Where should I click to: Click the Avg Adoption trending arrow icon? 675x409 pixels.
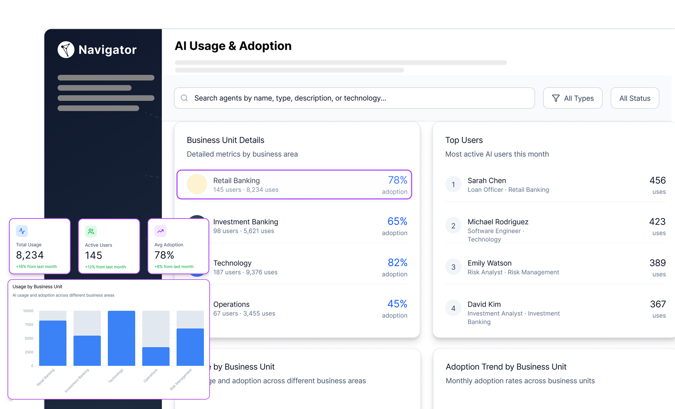pos(160,231)
